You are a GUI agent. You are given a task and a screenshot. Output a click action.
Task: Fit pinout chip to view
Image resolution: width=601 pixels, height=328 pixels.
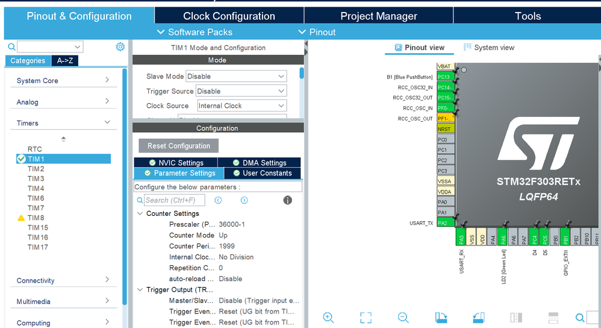coord(366,318)
